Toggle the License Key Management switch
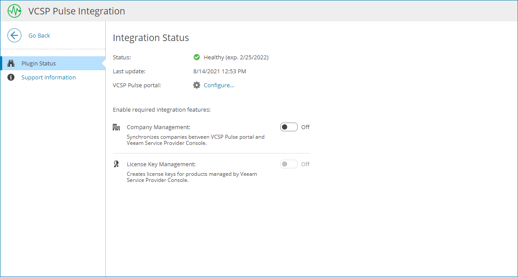The image size is (518, 277). coord(289,164)
